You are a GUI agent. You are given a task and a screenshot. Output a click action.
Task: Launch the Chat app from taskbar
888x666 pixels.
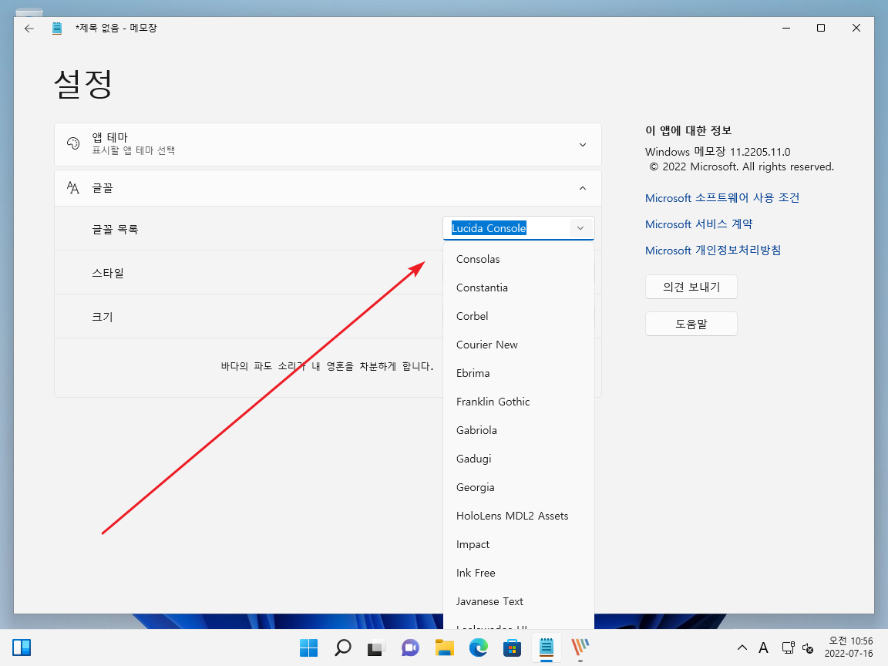point(411,647)
